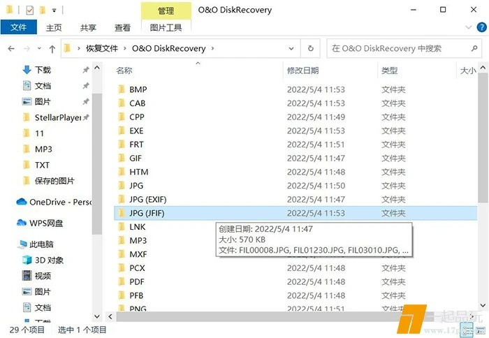Open WPS网盘 in the sidebar
Viewport: 489px width, 338px height.
tap(46, 223)
